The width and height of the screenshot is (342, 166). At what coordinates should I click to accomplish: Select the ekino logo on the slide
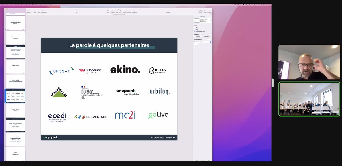pos(125,70)
